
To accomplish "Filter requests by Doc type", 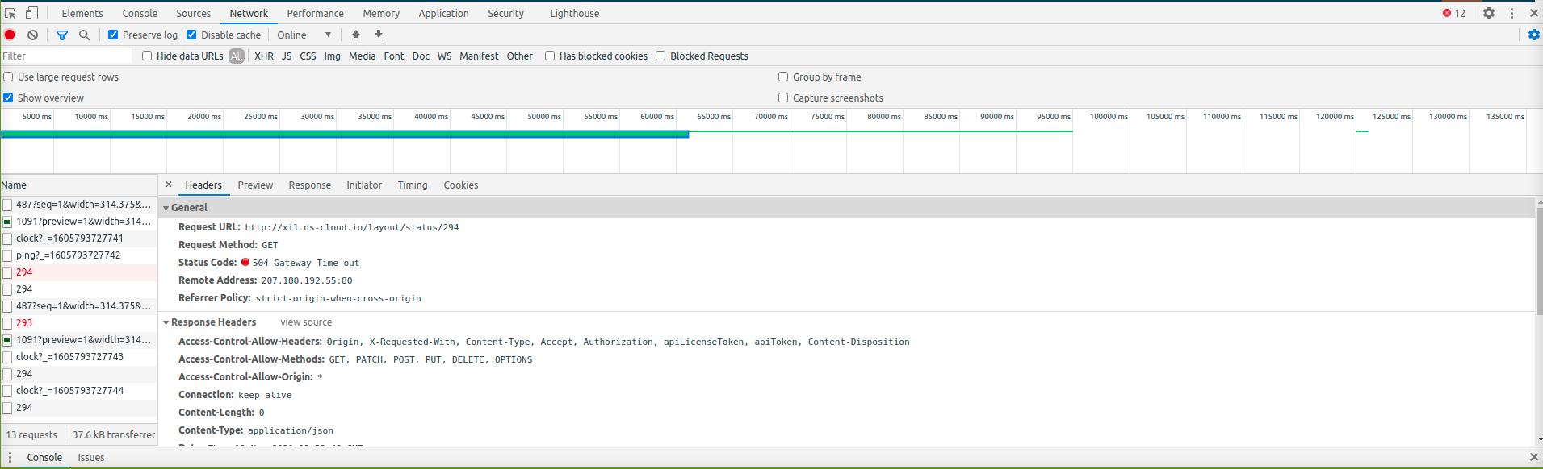I will coord(421,56).
